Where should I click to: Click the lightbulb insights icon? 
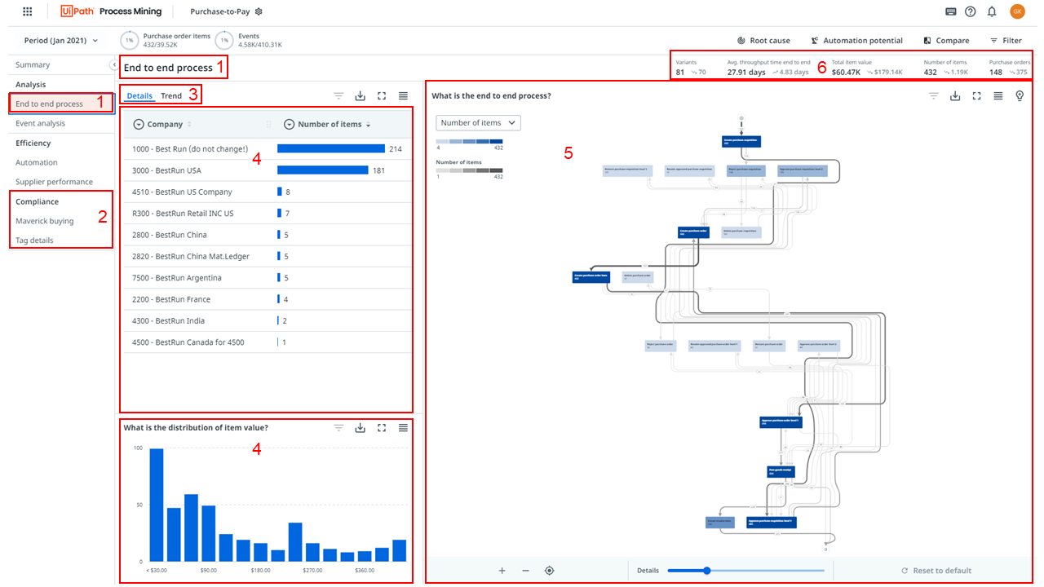(1019, 95)
